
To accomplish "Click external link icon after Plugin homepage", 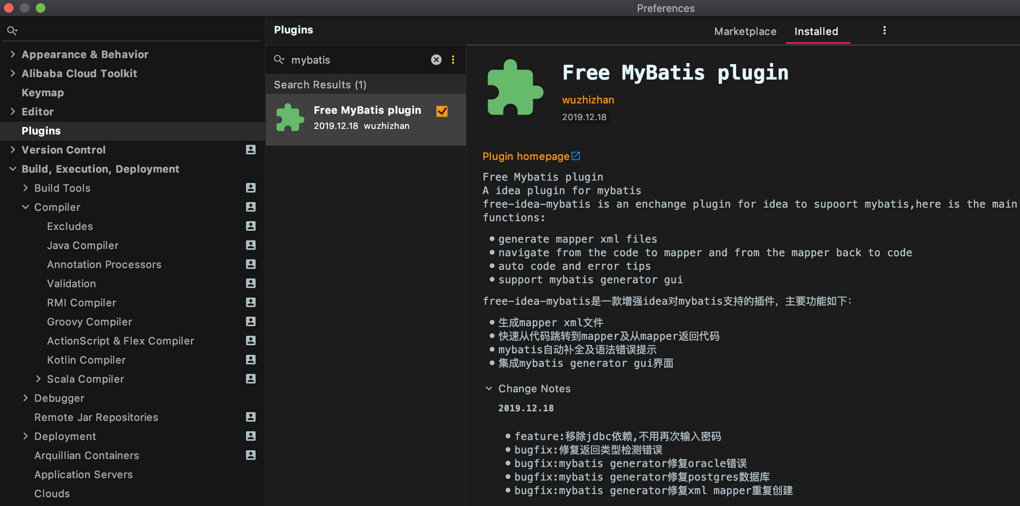I will [576, 156].
